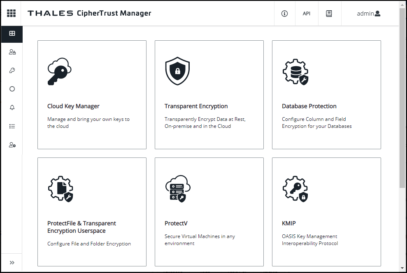Open alarms via the bell icon
407x273 pixels.
(12, 107)
